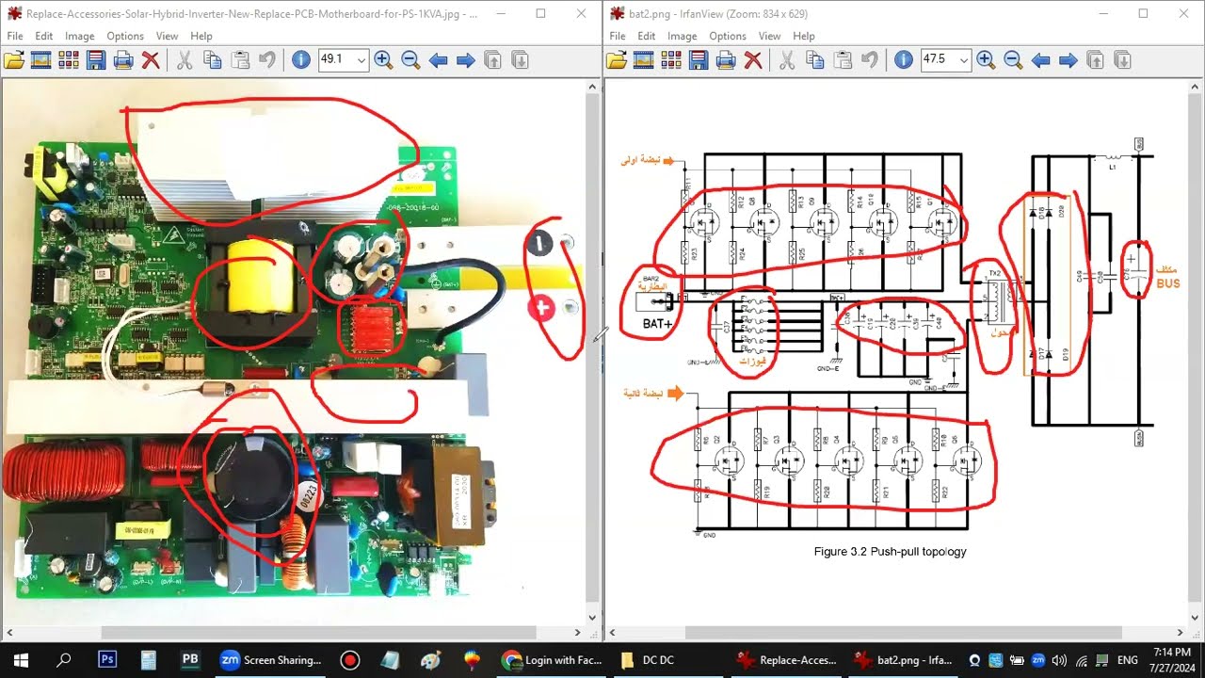Previous image arrow in left IrfanView window
Image resolution: width=1205 pixels, height=678 pixels.
pos(438,60)
